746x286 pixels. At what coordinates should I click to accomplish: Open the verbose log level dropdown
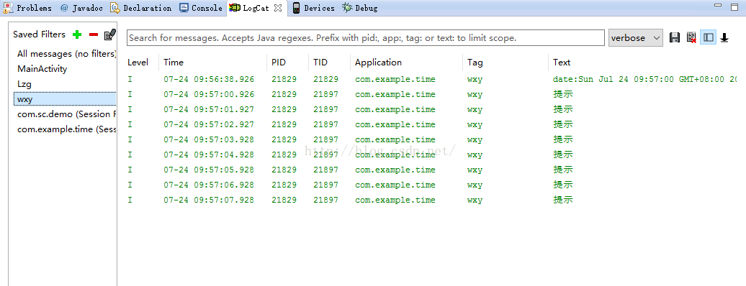636,38
